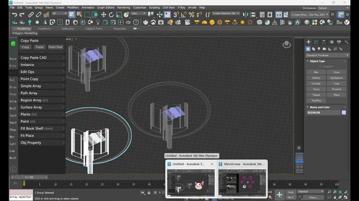359x201 pixels.
Task: Open the key filter Selected dropdown
Action: (x=310, y=192)
